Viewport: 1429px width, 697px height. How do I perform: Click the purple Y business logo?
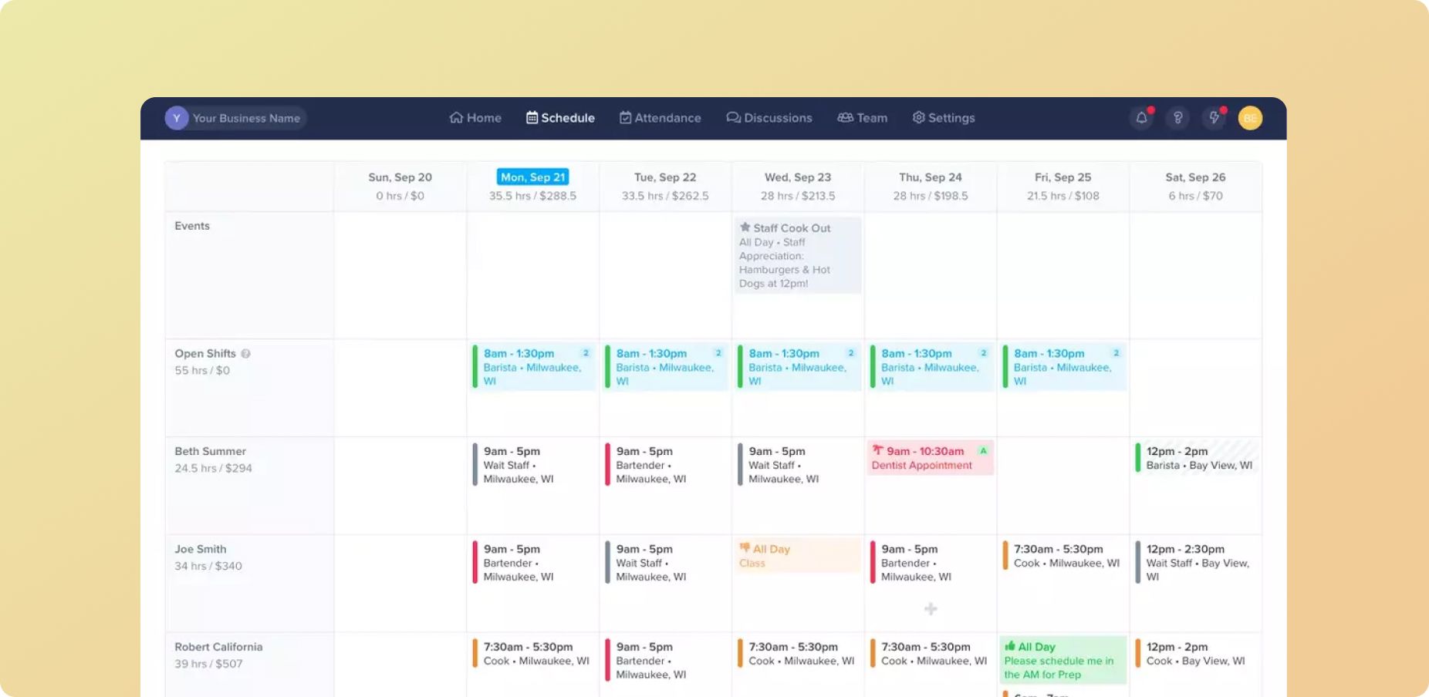click(177, 118)
